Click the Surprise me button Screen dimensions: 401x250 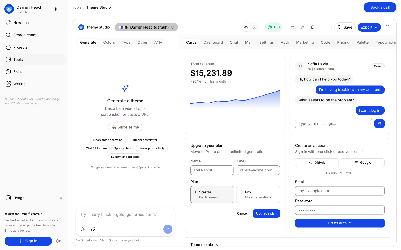pos(125,127)
